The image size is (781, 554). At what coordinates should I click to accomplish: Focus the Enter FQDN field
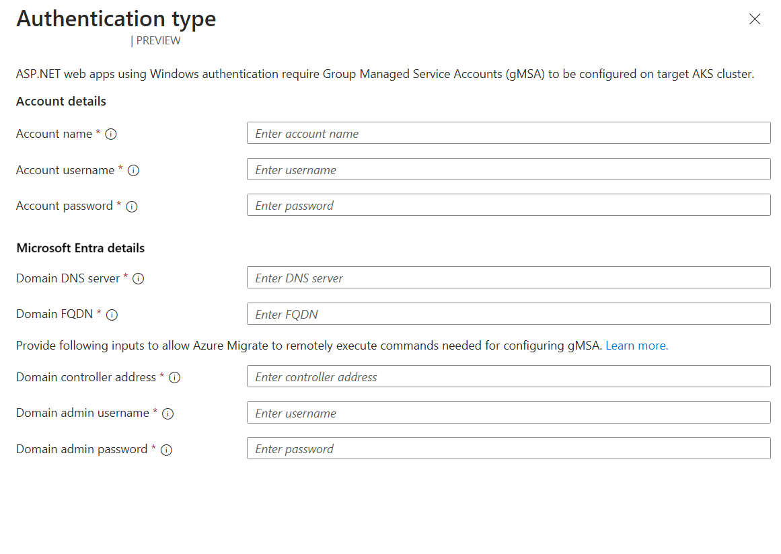pos(509,313)
